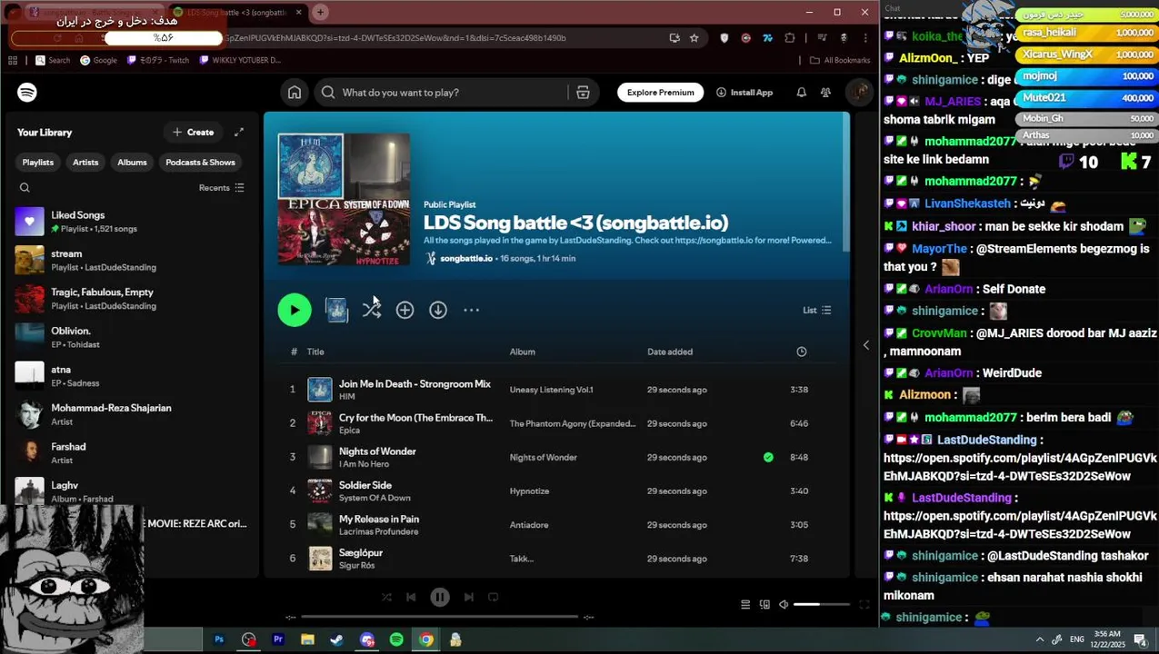Image resolution: width=1159 pixels, height=654 pixels.
Task: Click the Date added column header
Action: coord(670,352)
